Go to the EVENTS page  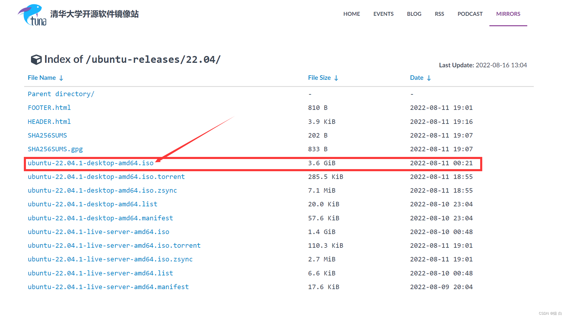tap(383, 14)
